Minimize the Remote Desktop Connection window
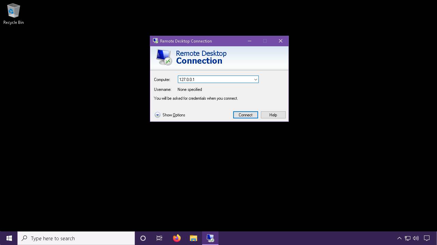This screenshot has height=245, width=437. pos(250,41)
